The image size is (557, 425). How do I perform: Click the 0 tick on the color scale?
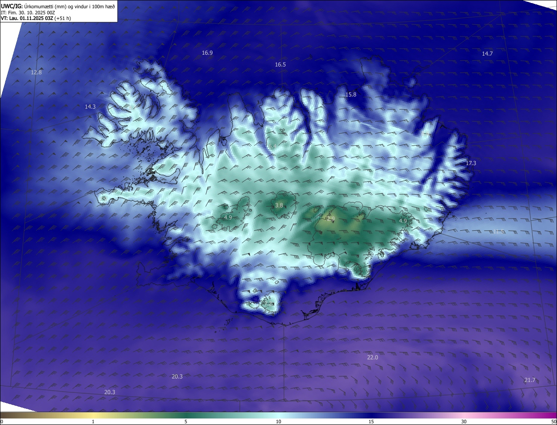(1, 422)
